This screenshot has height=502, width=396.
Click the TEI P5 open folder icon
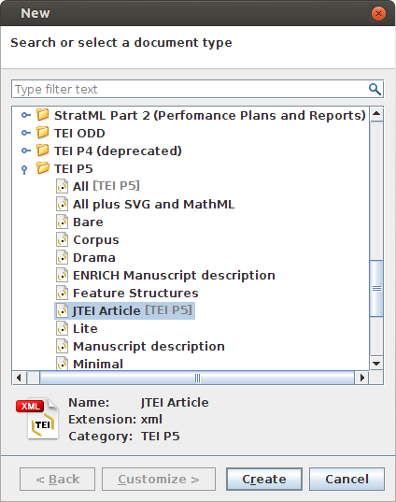point(43,168)
